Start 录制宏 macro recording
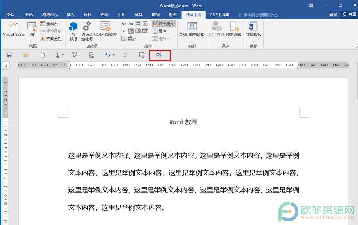 coord(49,24)
